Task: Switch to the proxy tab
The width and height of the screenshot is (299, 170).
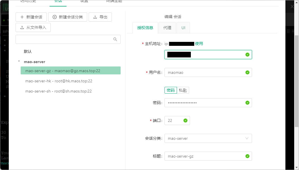Action: [x=167, y=28]
